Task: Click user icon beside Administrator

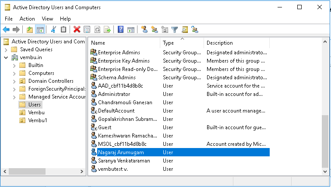Action: (x=94, y=94)
